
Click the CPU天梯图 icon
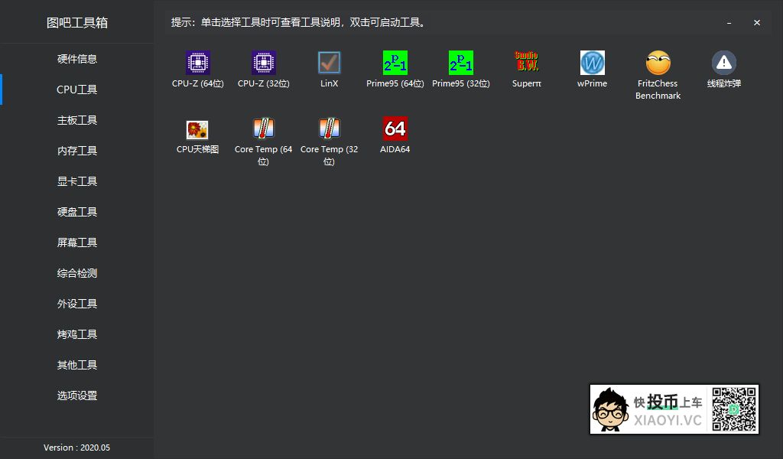click(198, 130)
